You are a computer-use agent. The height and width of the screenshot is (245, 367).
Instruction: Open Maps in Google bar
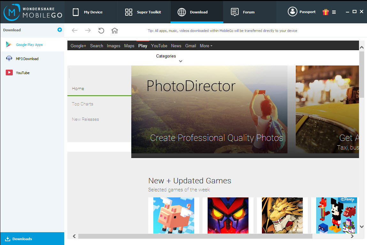point(129,46)
